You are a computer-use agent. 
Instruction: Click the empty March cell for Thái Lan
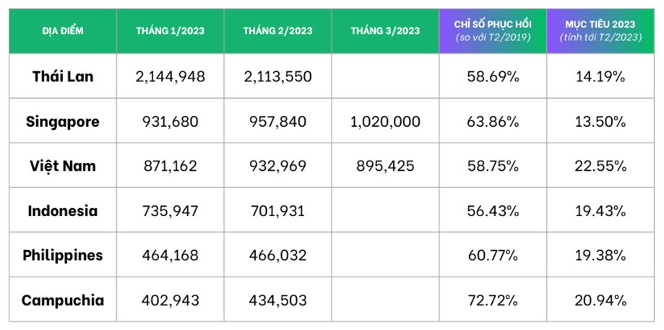coord(385,76)
